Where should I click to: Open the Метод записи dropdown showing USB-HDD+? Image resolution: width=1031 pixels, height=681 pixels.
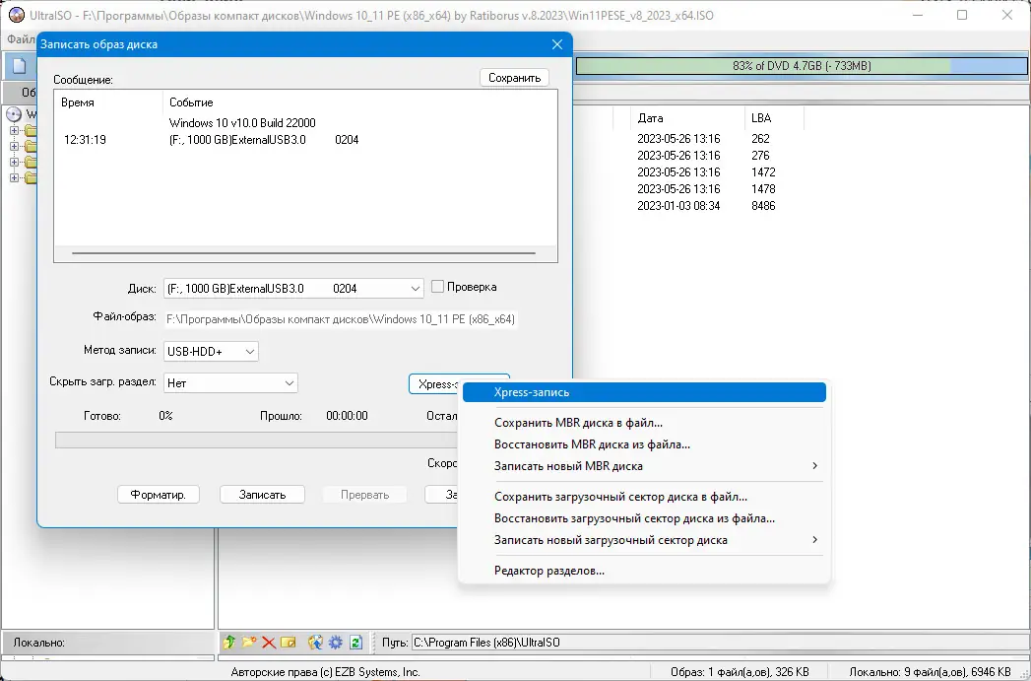click(x=248, y=351)
